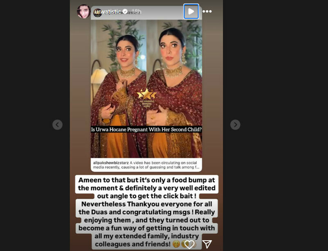Open the left photo of the reshared collage
This screenshot has width=328, height=251.
pyautogui.click(x=118, y=89)
